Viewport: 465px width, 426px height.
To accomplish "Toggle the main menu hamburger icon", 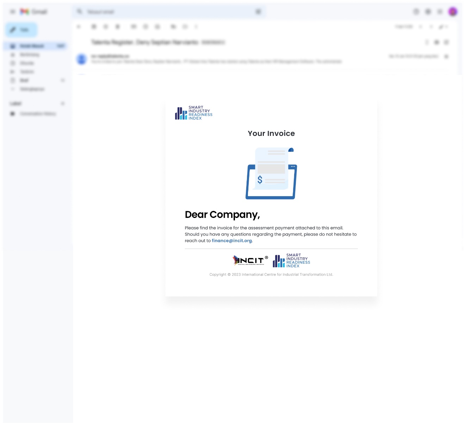I will [13, 12].
